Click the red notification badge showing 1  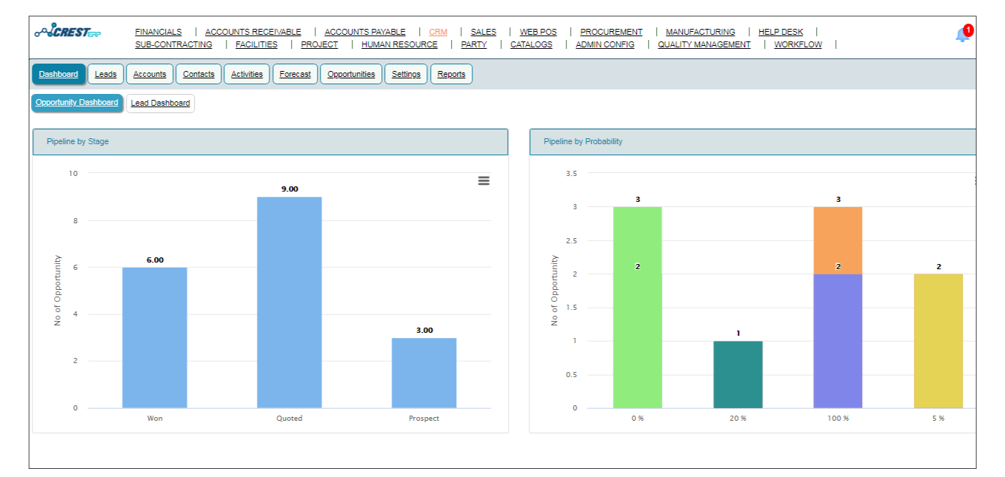[968, 30]
